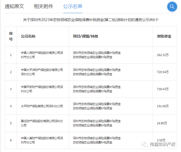Viewport: 181px width, 152px height.
Task: Select company 中国太平洋财产保险股份有限公司深圳分公司
Action: point(42,72)
